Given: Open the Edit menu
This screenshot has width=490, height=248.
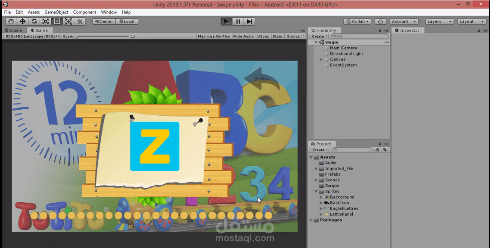Looking at the screenshot, I should pyautogui.click(x=20, y=12).
